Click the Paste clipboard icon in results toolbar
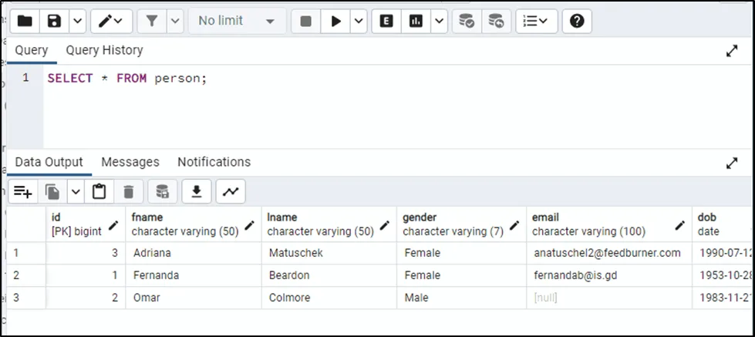The image size is (755, 337). point(99,191)
